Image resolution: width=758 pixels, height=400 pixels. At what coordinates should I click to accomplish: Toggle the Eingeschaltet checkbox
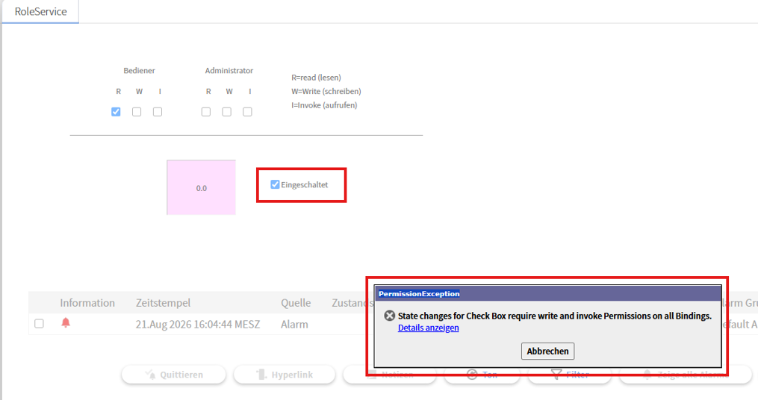click(x=275, y=184)
